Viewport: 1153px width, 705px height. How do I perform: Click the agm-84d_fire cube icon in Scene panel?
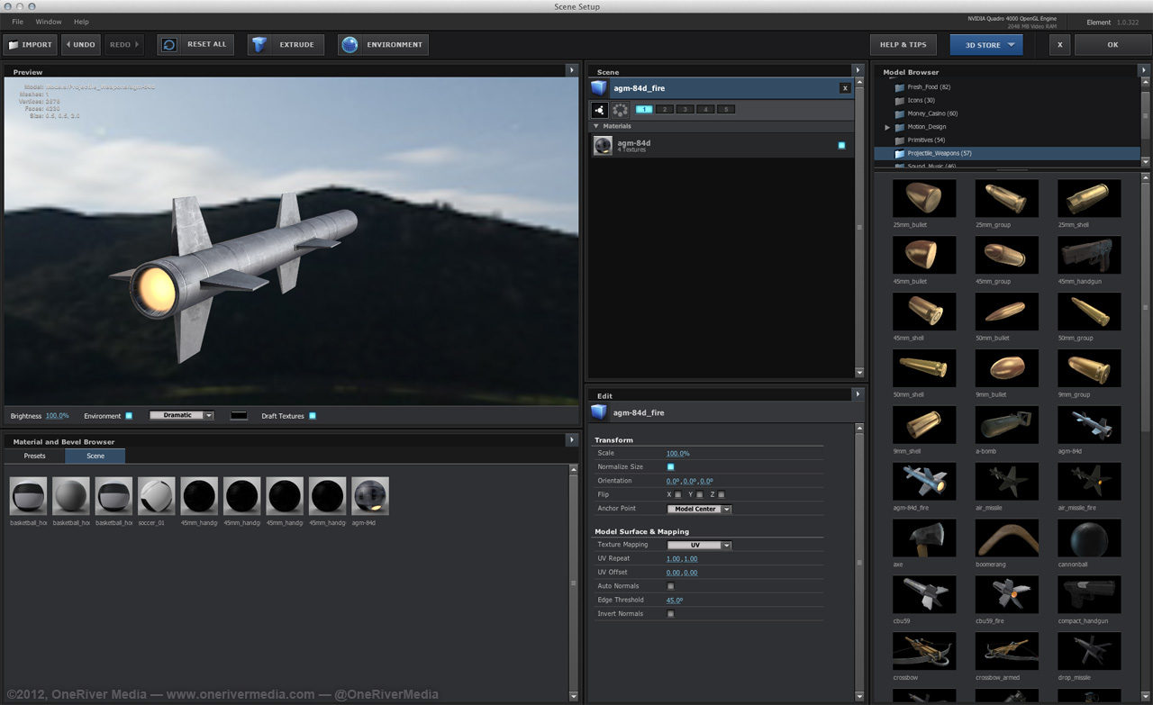pyautogui.click(x=599, y=87)
